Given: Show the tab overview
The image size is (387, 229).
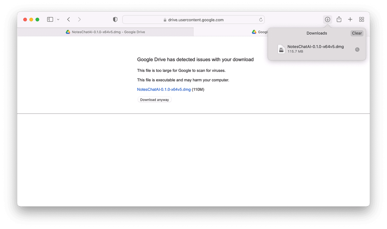Looking at the screenshot, I should click(362, 20).
